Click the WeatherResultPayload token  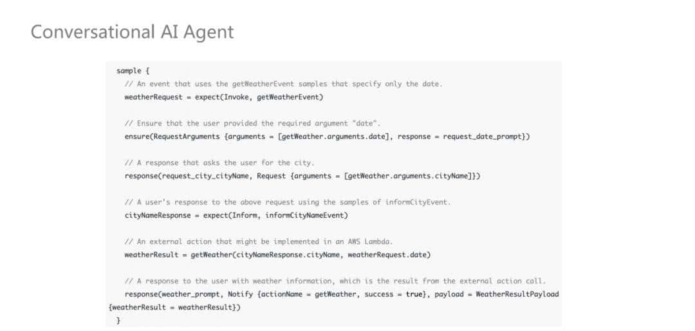click(517, 294)
